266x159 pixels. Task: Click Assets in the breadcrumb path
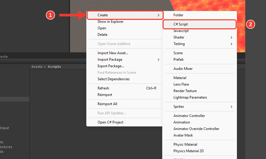coord(37,67)
